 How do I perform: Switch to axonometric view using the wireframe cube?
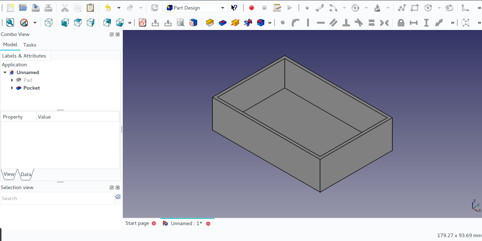point(49,23)
